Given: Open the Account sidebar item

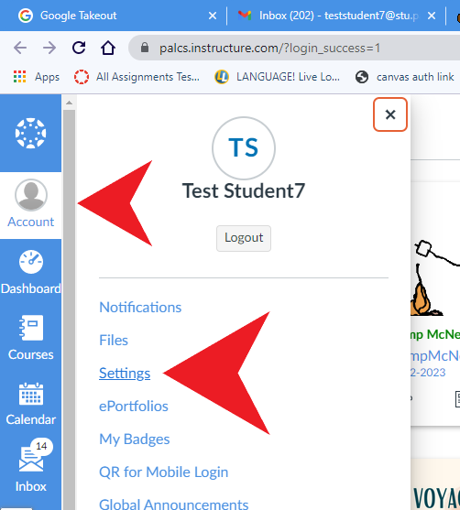Looking at the screenshot, I should tap(30, 204).
